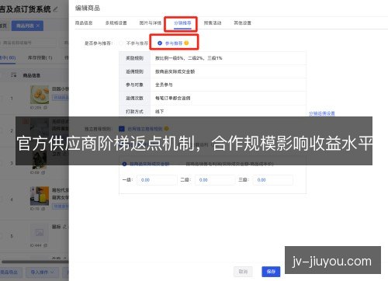This screenshot has width=388, height=281.
Task: Switch to the 商品信息 tab
Action: tap(84, 23)
